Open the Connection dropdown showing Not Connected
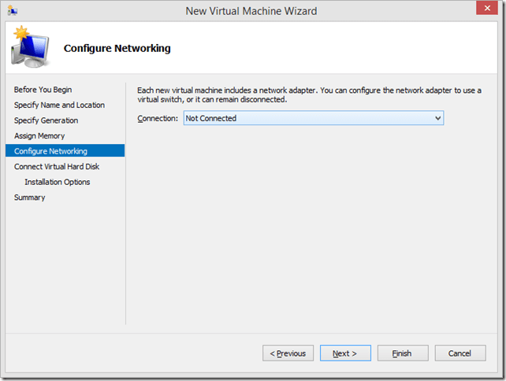This screenshot has width=506, height=381. tap(314, 118)
